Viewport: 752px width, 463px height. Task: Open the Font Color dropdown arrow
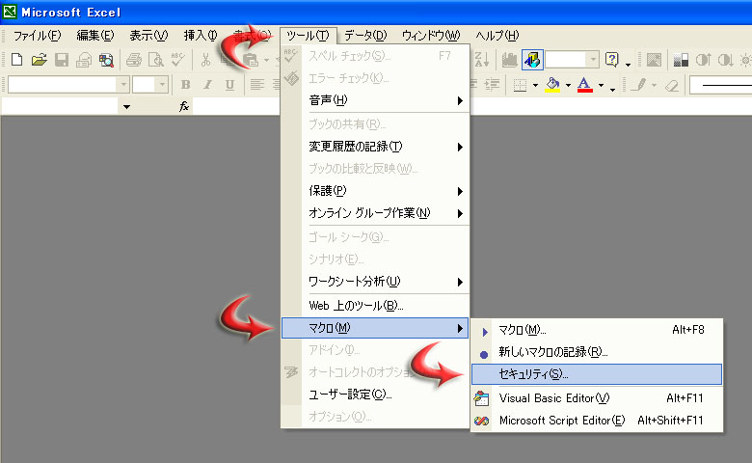(x=601, y=86)
